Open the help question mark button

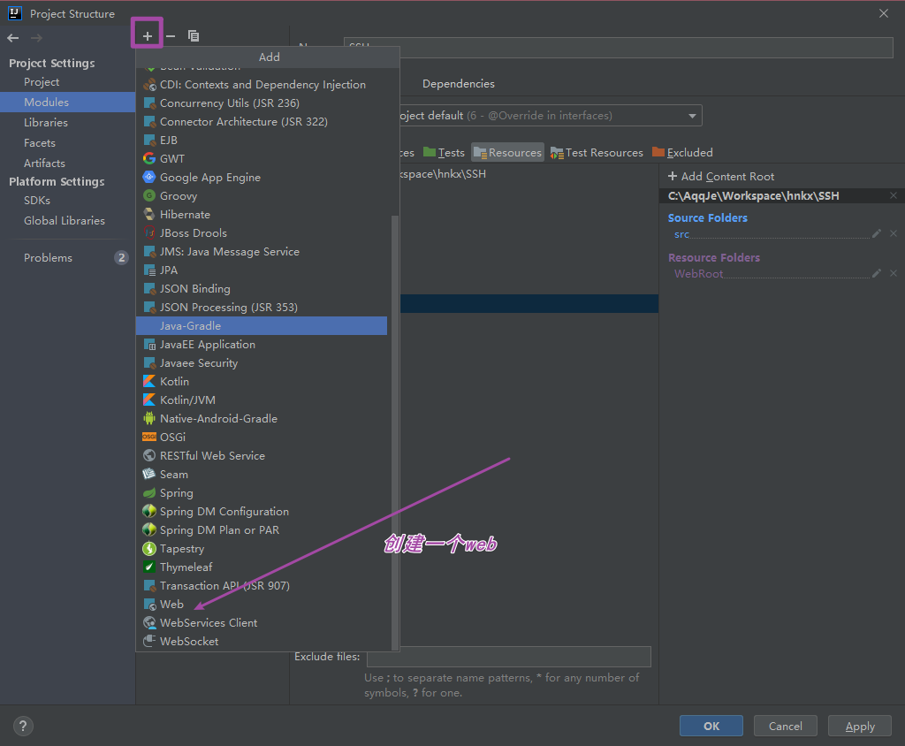tap(23, 727)
